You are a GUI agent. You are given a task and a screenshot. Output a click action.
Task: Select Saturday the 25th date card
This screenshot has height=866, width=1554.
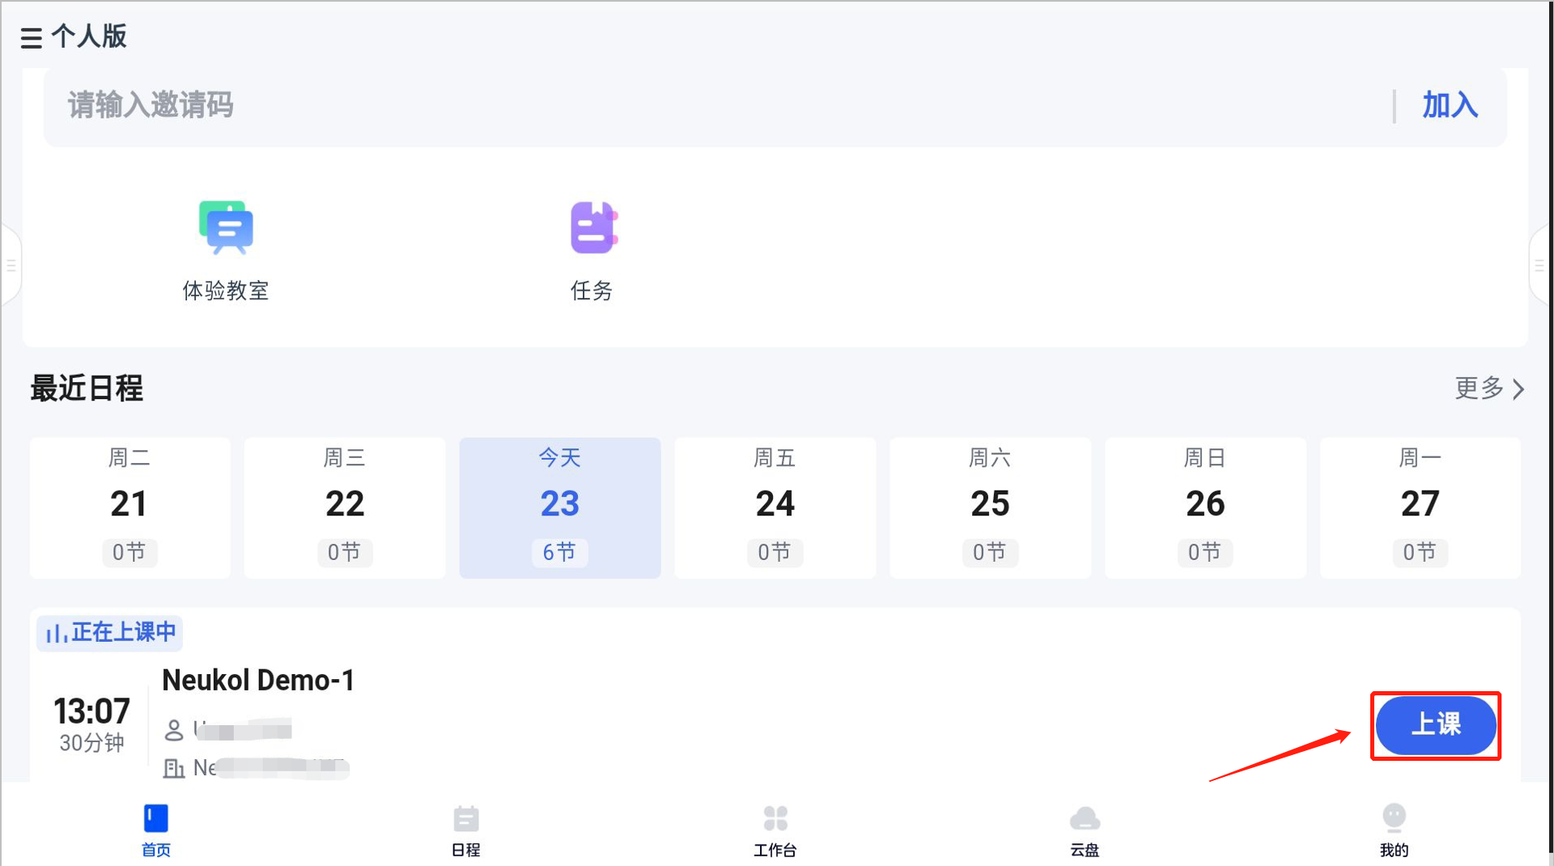coord(990,507)
